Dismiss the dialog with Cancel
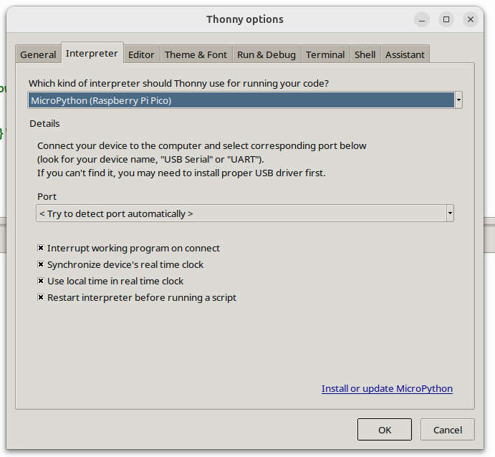This screenshot has height=457, width=495. [x=447, y=430]
